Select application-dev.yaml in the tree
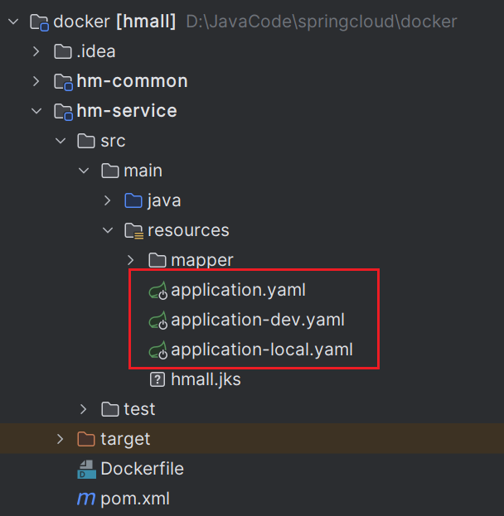The height and width of the screenshot is (516, 504). click(x=257, y=321)
